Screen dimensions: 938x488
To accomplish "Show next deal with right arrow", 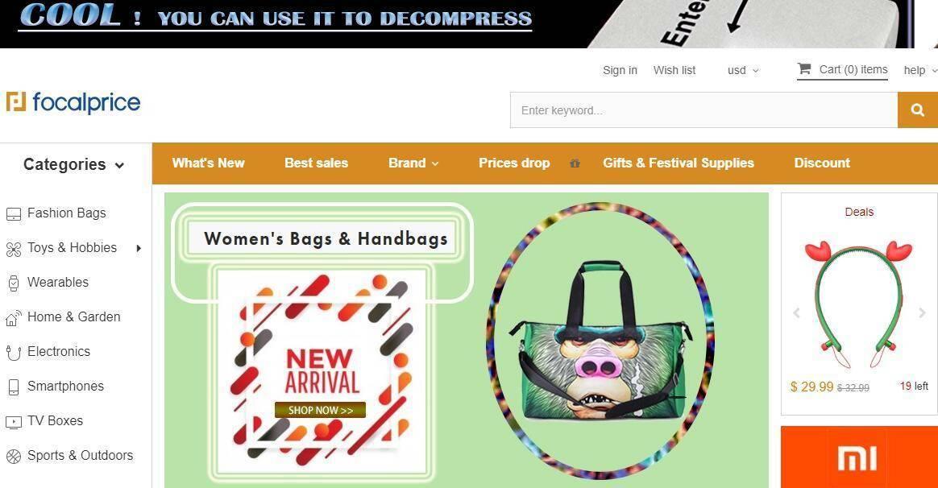I will [x=922, y=312].
